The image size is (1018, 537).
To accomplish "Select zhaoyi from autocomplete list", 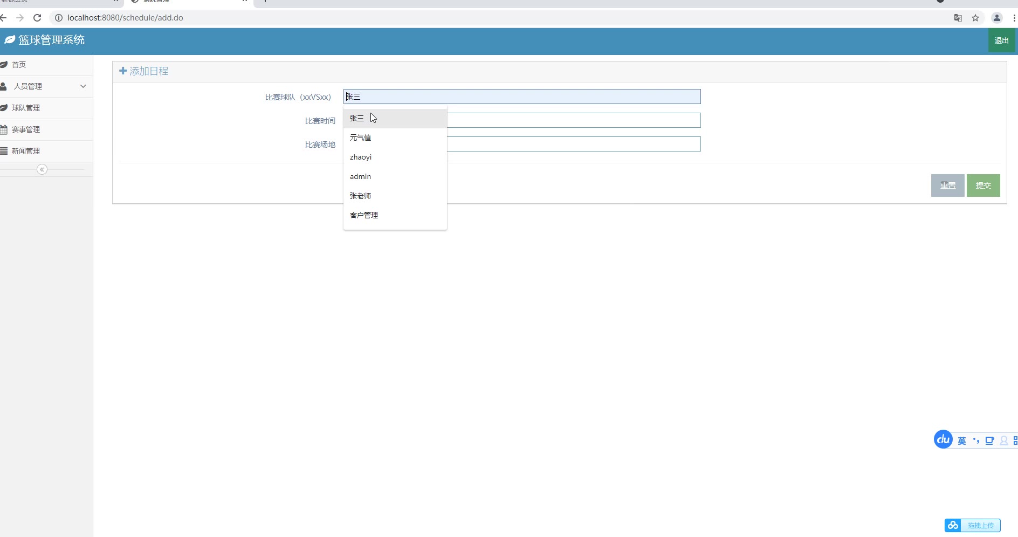I will 395,157.
